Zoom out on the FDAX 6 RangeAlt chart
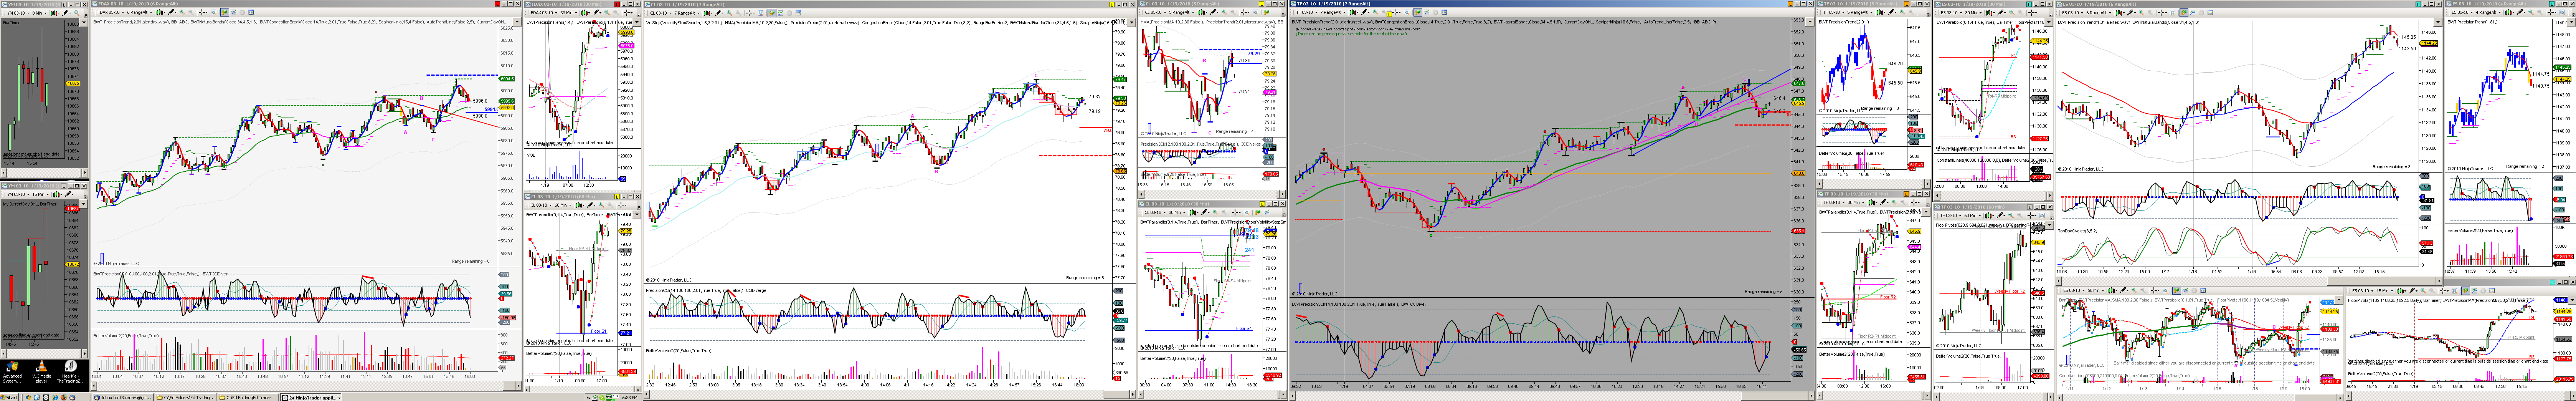Screen dimensions: 2576x401 (191, 12)
